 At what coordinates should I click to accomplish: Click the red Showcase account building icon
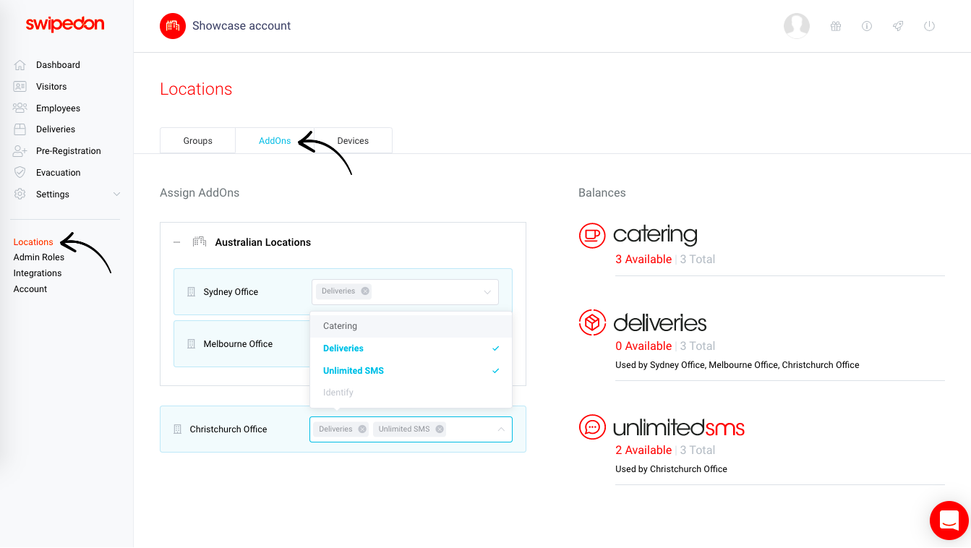click(173, 26)
